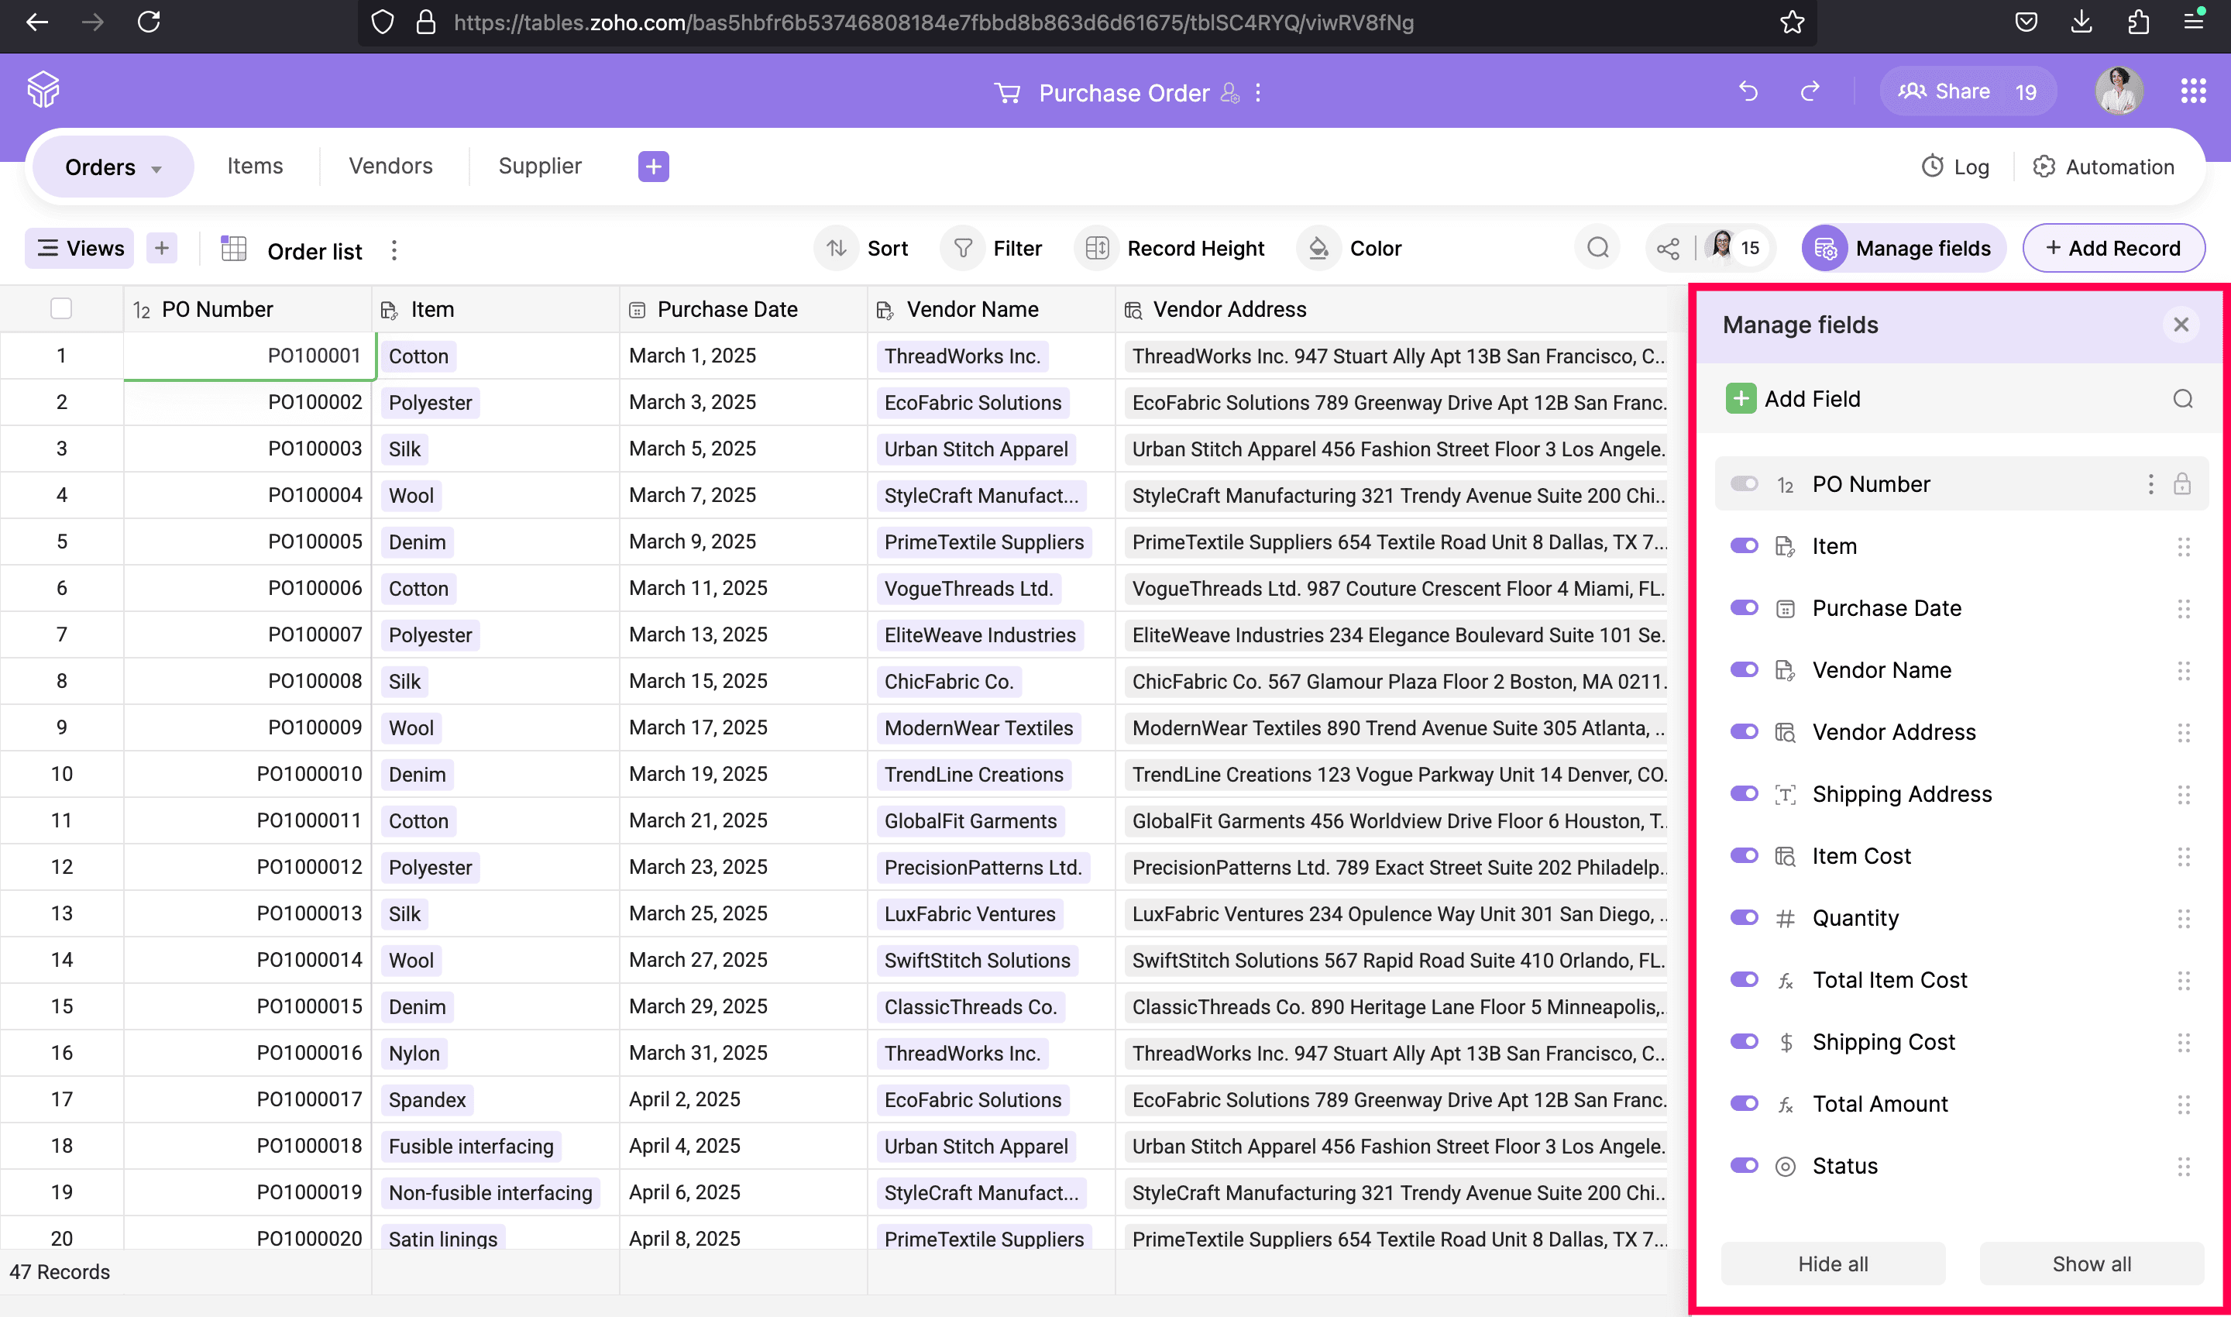The width and height of the screenshot is (2231, 1317).
Task: Click the Hide all button
Action: [x=1833, y=1264]
